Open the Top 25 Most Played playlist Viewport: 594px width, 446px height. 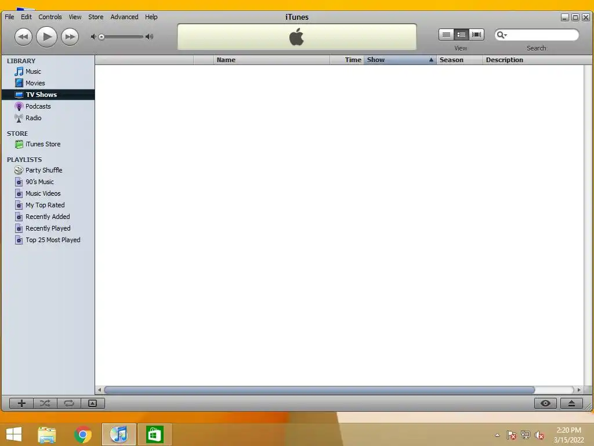[x=48, y=240]
